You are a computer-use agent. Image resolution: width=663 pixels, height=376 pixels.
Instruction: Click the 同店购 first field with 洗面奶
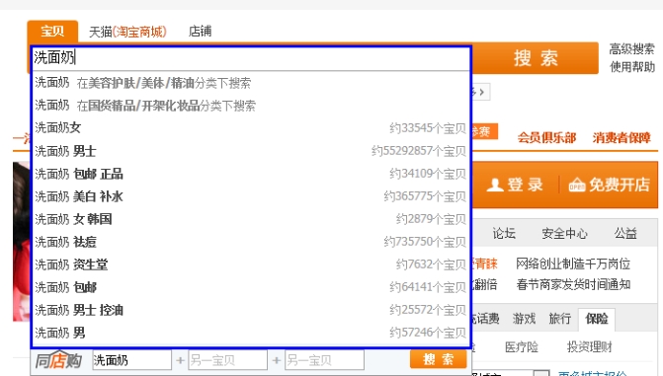(x=132, y=360)
